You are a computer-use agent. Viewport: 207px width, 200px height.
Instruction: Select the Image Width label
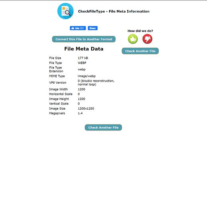pos(58,89)
